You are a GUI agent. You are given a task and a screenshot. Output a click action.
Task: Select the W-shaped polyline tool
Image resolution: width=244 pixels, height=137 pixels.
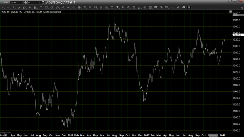pyautogui.click(x=19, y=7)
